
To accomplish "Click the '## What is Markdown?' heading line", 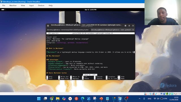I will (55, 48).
